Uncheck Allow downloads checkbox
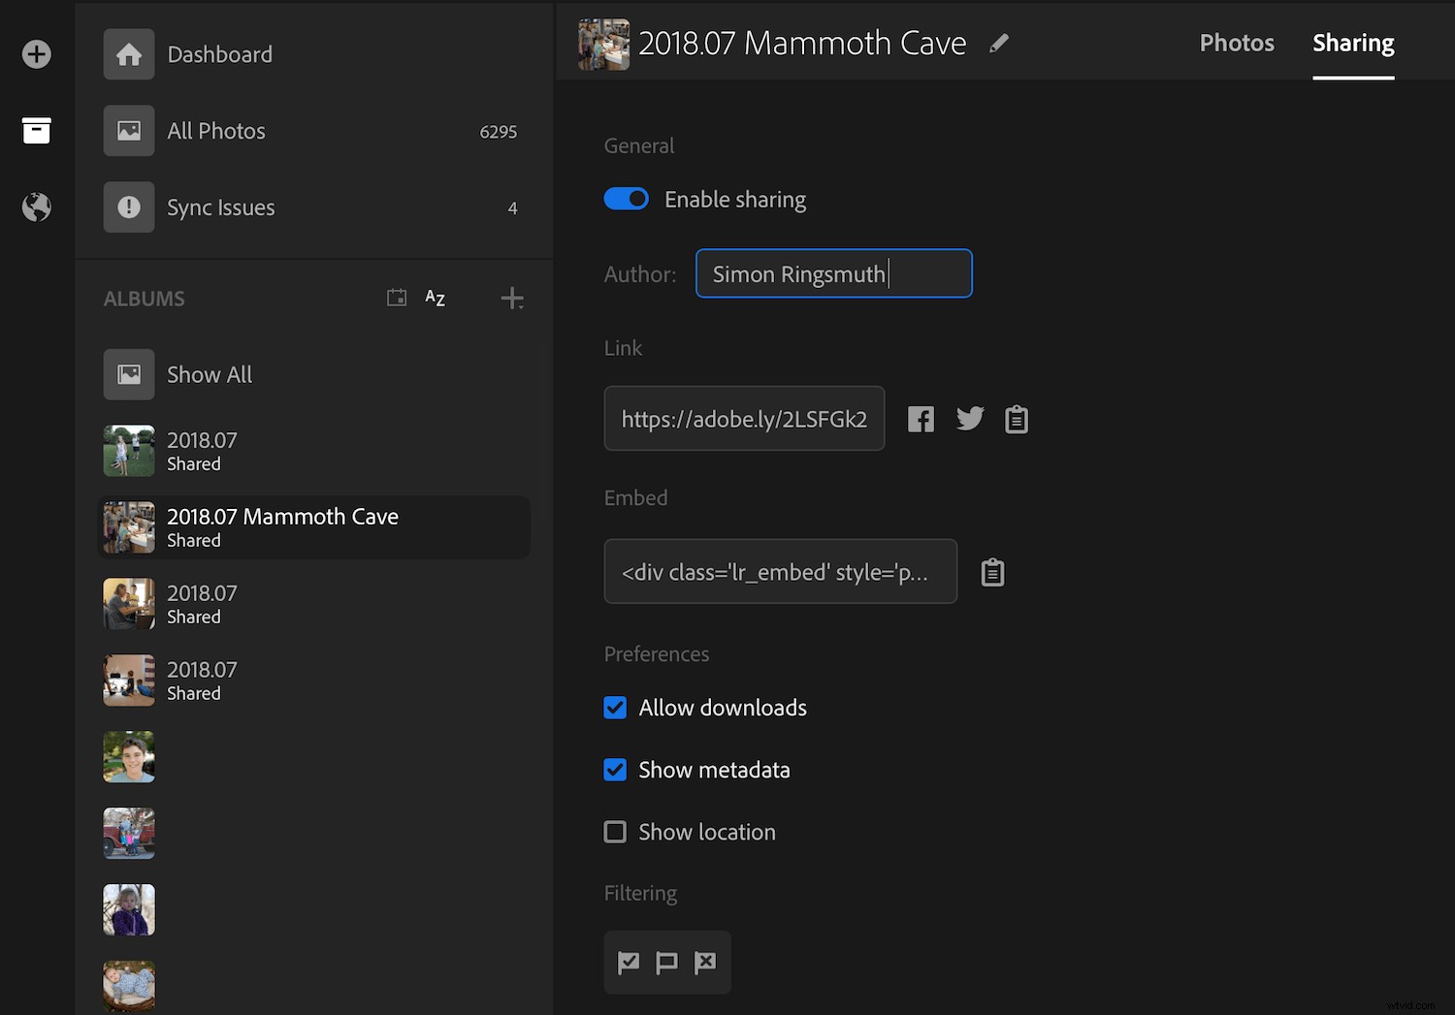 (x=615, y=708)
